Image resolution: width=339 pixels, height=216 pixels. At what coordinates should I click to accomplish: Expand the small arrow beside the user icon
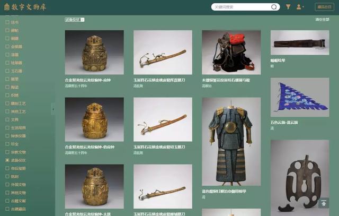(303, 7)
